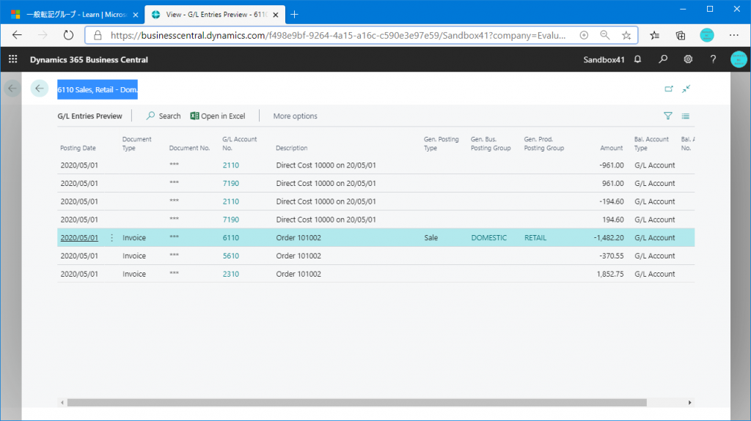Open the user account avatar in Business Central
Image resolution: width=751 pixels, height=421 pixels.
tap(738, 59)
